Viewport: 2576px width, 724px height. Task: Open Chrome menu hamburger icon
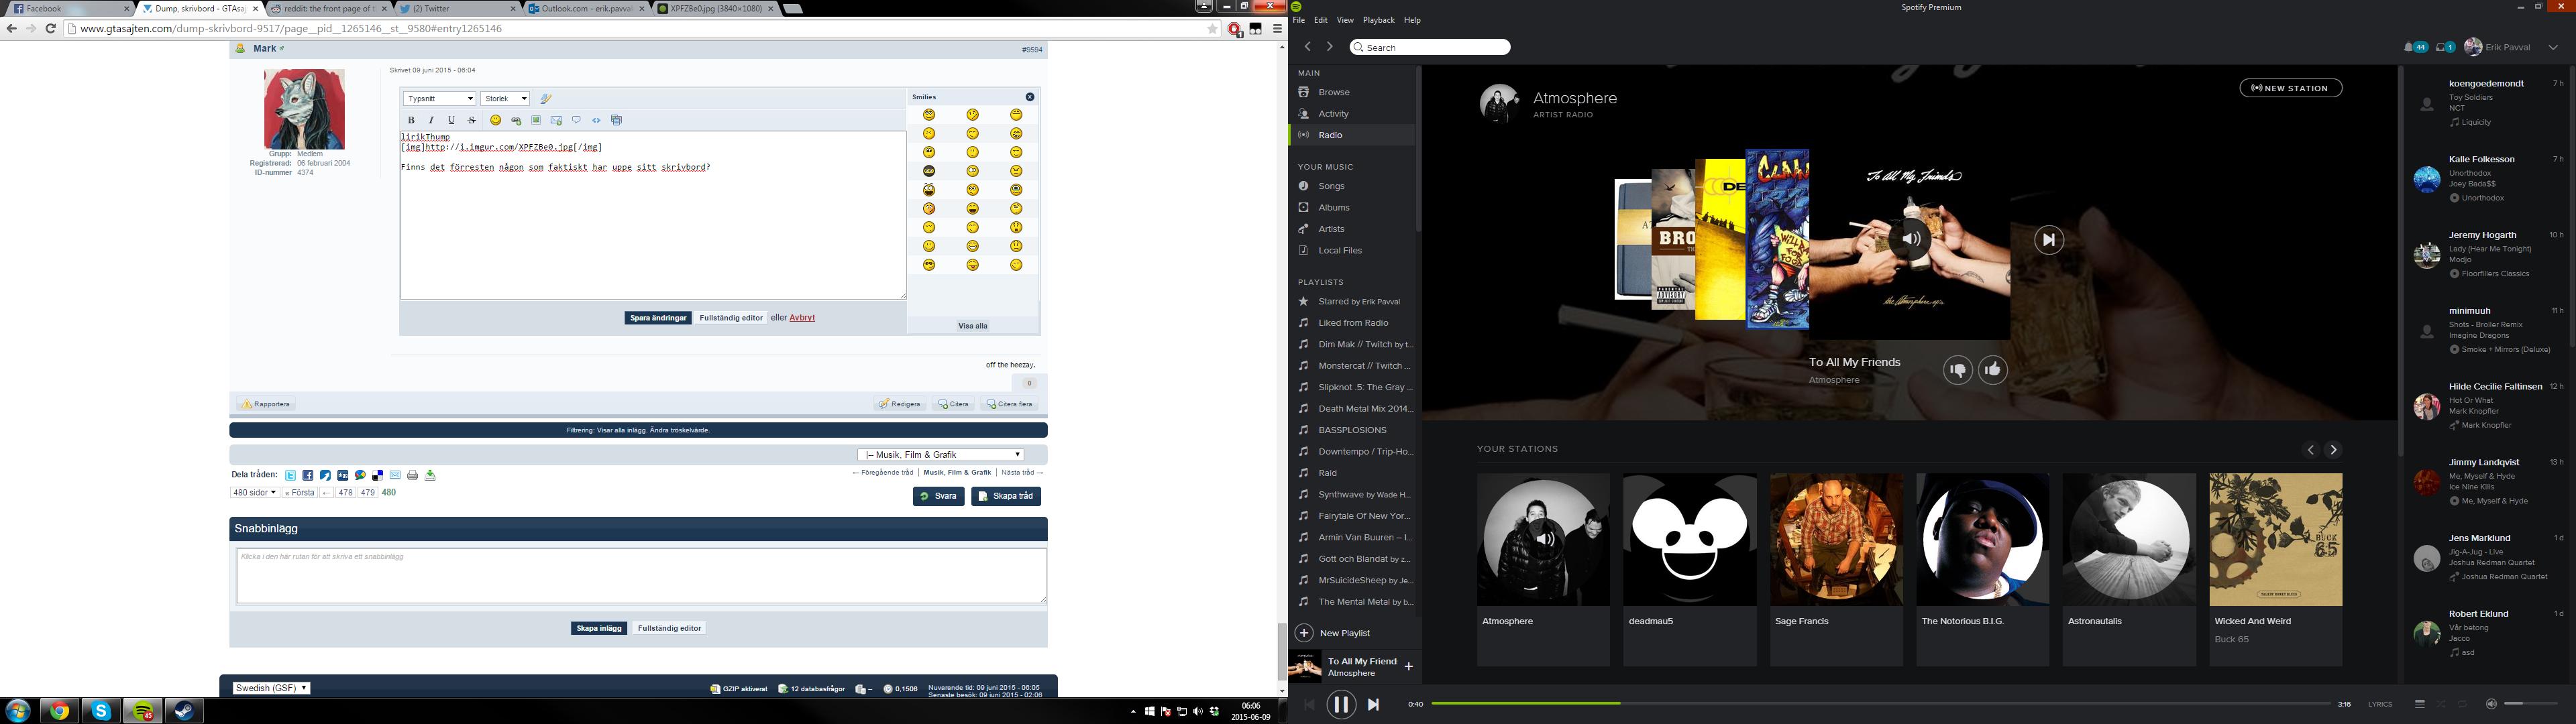click(x=1277, y=29)
